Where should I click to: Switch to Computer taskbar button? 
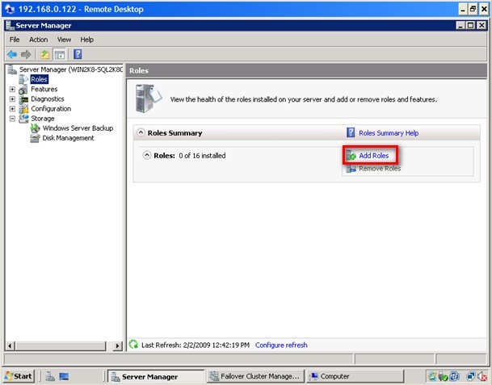(355, 376)
